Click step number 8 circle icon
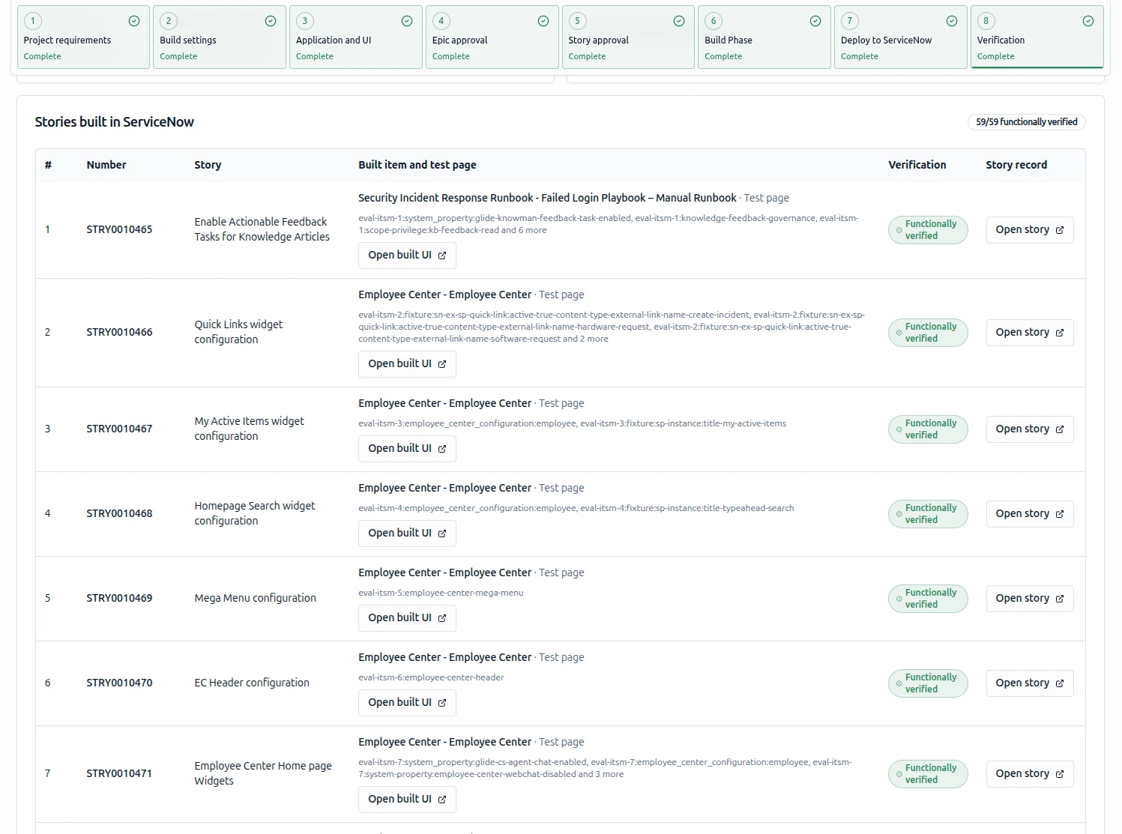1122x834 pixels. [986, 21]
